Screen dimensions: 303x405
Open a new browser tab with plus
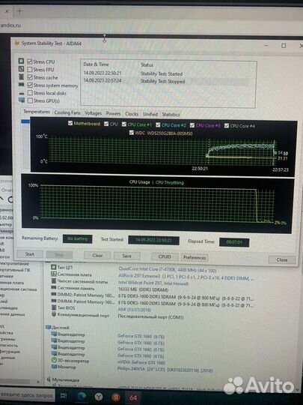tap(19, 10)
